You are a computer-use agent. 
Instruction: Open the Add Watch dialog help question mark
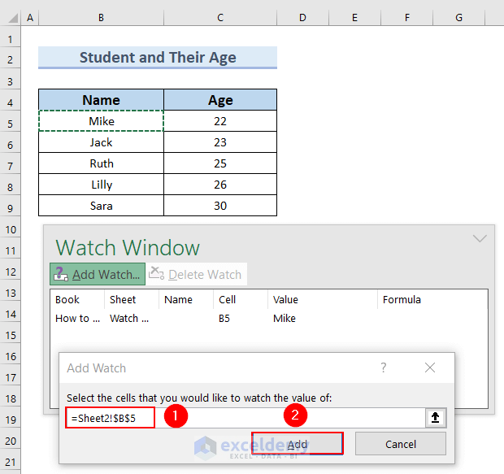pyautogui.click(x=384, y=367)
